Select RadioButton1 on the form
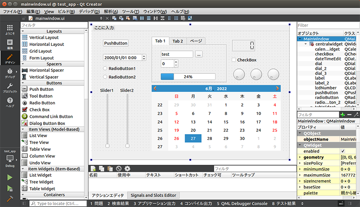 [105, 68]
